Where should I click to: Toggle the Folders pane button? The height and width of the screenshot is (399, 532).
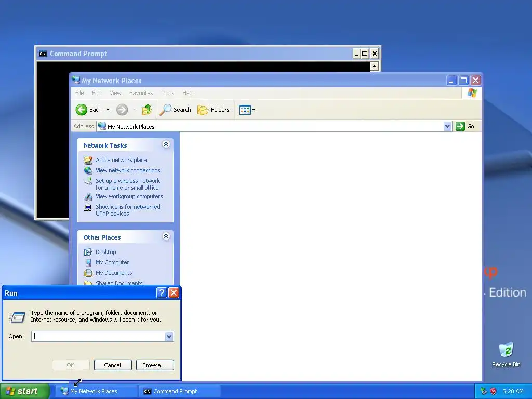pyautogui.click(x=214, y=110)
